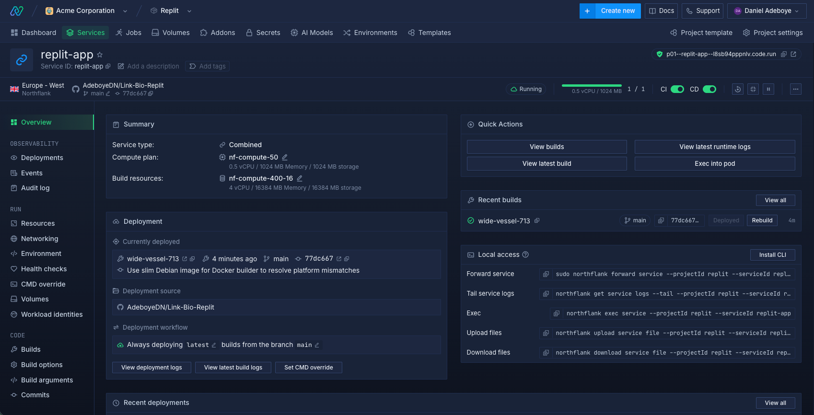Edit the 'main' branch in Deployment workflow
The height and width of the screenshot is (415, 814).
coord(317,345)
